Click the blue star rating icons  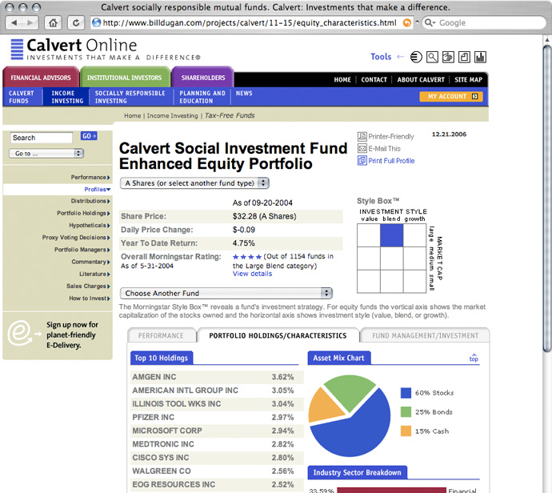tap(247, 257)
